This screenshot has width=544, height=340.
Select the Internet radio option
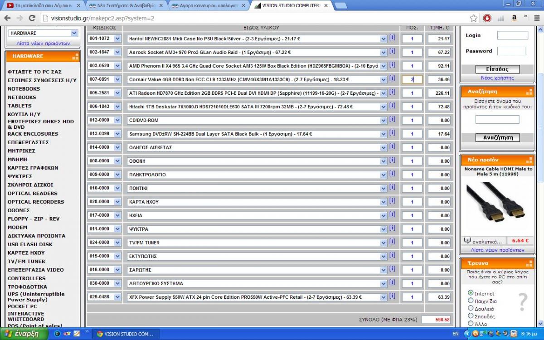click(x=471, y=293)
